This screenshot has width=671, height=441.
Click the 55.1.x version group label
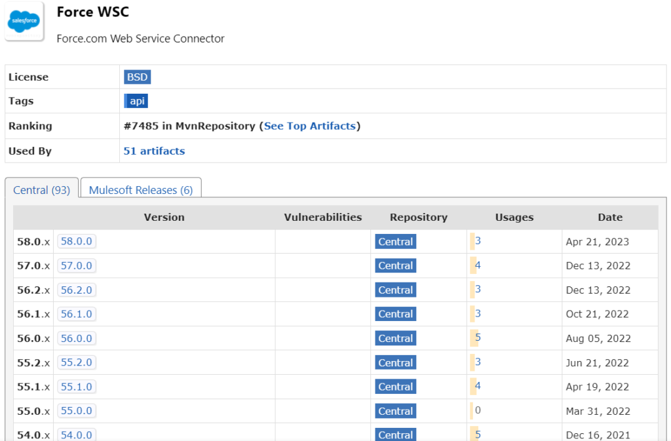(33, 387)
